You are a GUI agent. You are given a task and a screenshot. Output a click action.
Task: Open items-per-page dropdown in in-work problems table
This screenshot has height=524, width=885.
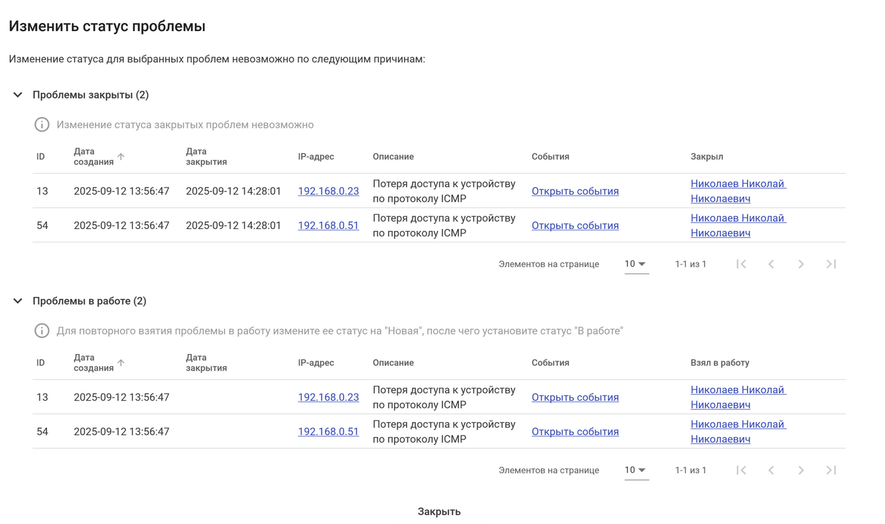[x=636, y=470]
